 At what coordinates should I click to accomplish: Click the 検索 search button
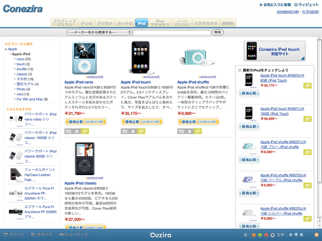[x=217, y=33]
